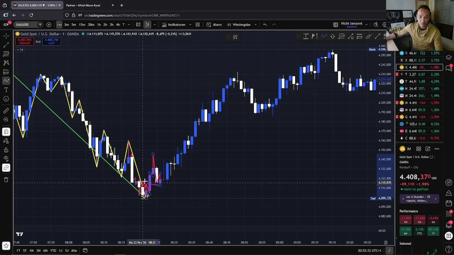This screenshot has height=255, width=454.
Task: Lock all drawings with padlock icon
Action: 6,150
